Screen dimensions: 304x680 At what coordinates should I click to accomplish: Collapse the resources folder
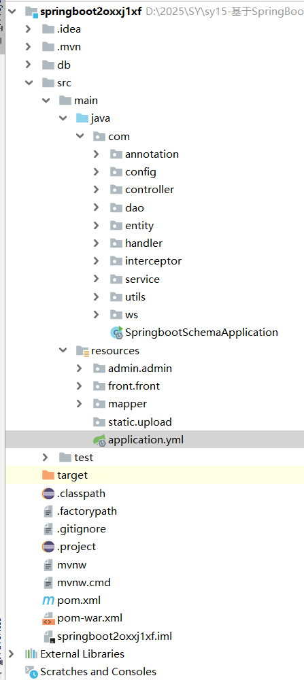click(x=63, y=350)
